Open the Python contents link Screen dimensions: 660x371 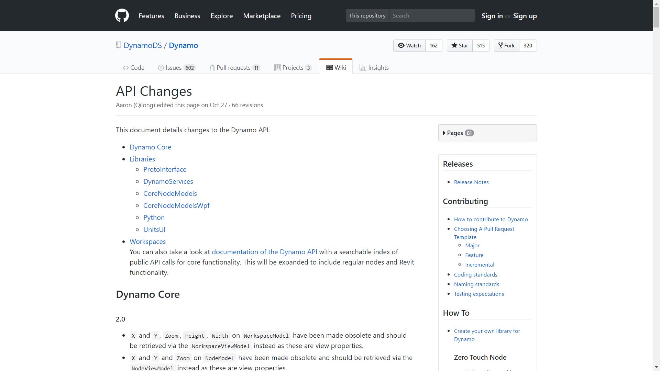click(154, 217)
